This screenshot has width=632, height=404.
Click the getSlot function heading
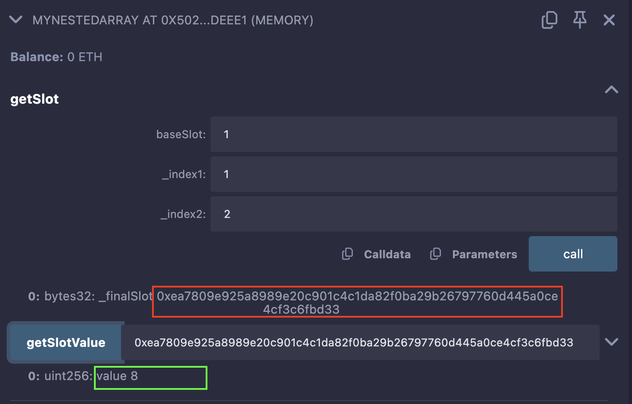pyautogui.click(x=35, y=99)
